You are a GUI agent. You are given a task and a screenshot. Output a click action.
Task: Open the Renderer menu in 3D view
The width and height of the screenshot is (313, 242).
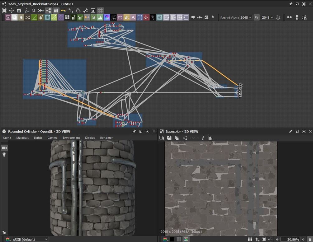click(106, 138)
